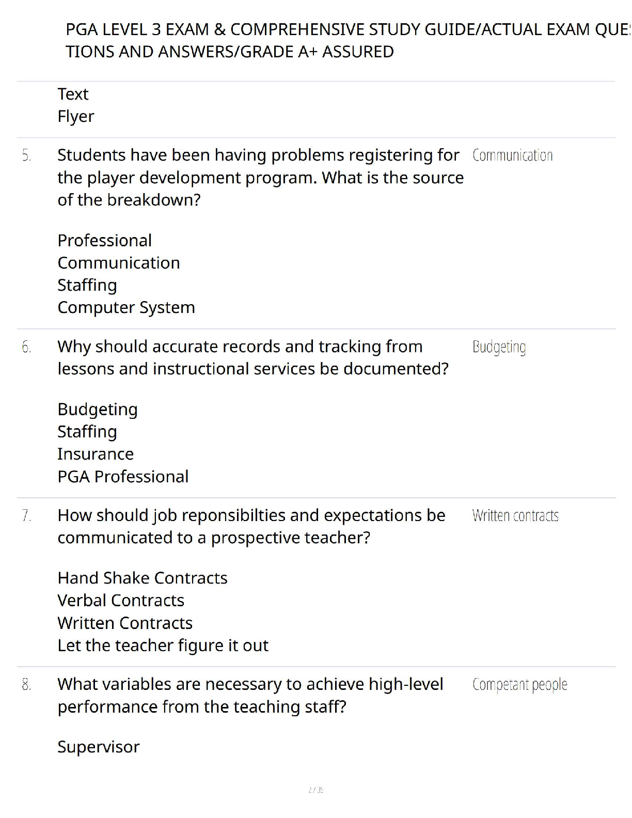Click the right-column "Written contracts" answer key
This screenshot has height=818, width=632.
click(515, 516)
